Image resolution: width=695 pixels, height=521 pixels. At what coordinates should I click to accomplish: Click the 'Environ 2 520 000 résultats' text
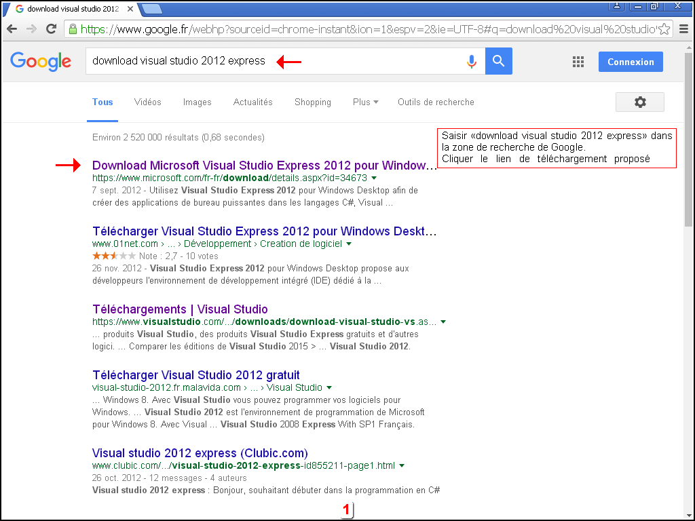(179, 137)
